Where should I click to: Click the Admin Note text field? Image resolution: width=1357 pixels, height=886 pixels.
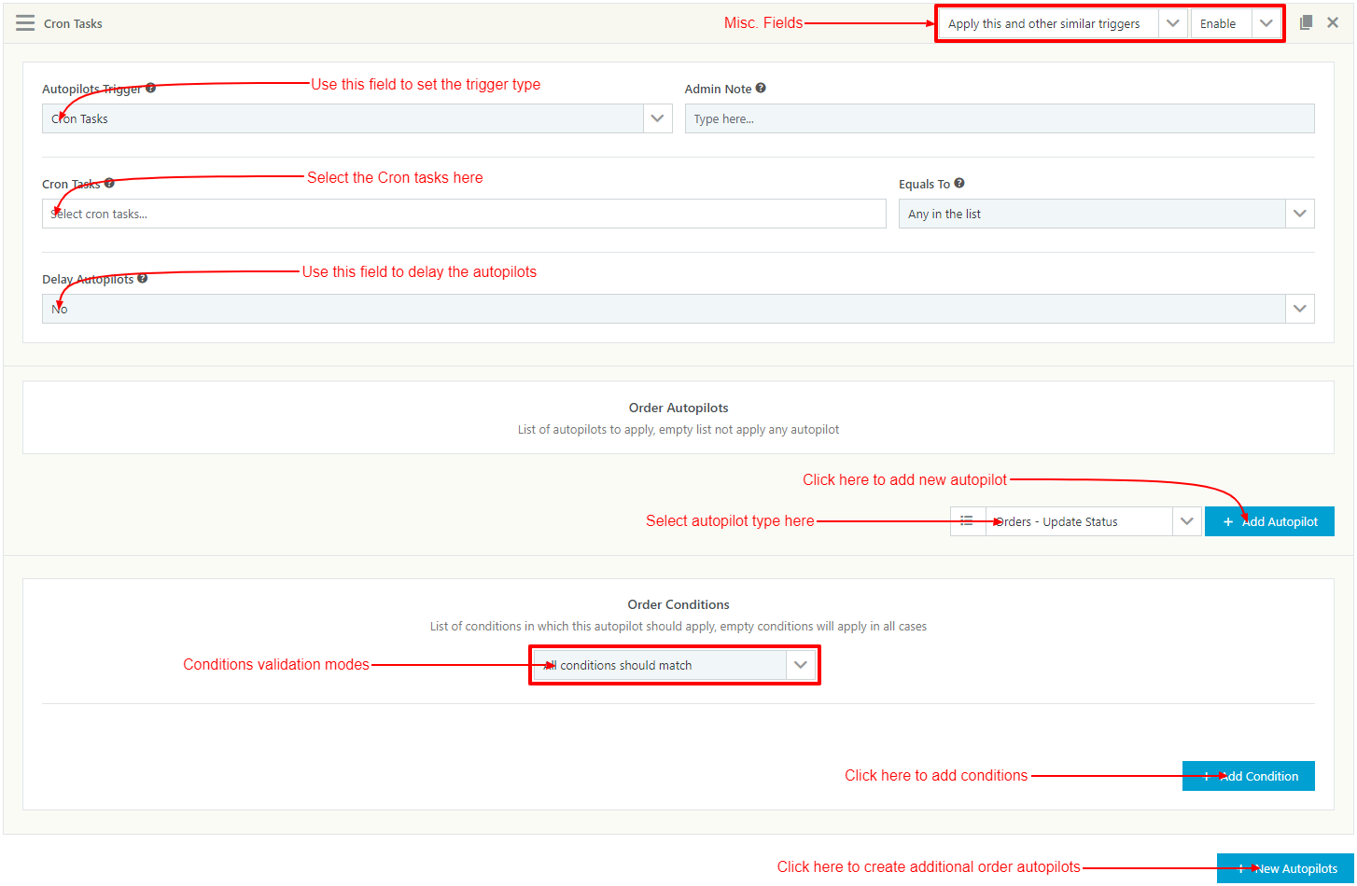point(1000,118)
